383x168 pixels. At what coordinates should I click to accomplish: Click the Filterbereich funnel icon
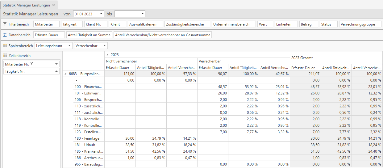[5, 24]
